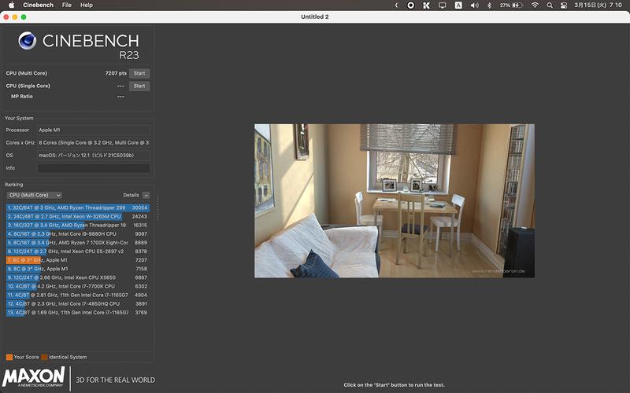Open the Cinebench application menu
The height and width of the screenshot is (393, 630).
38,6
